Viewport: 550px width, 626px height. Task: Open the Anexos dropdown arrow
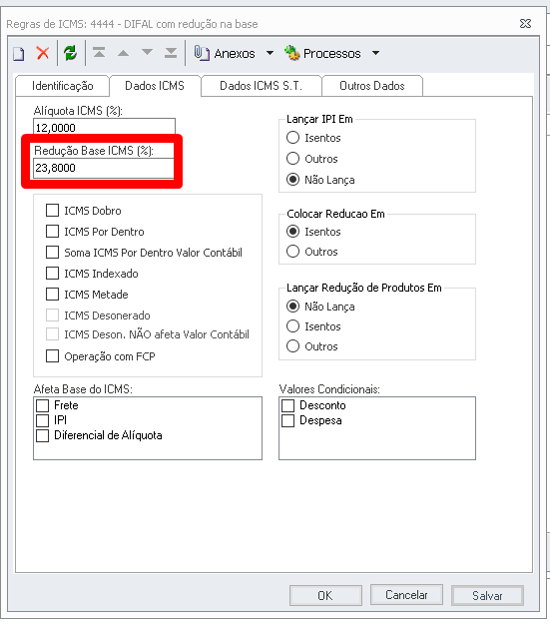coord(270,53)
